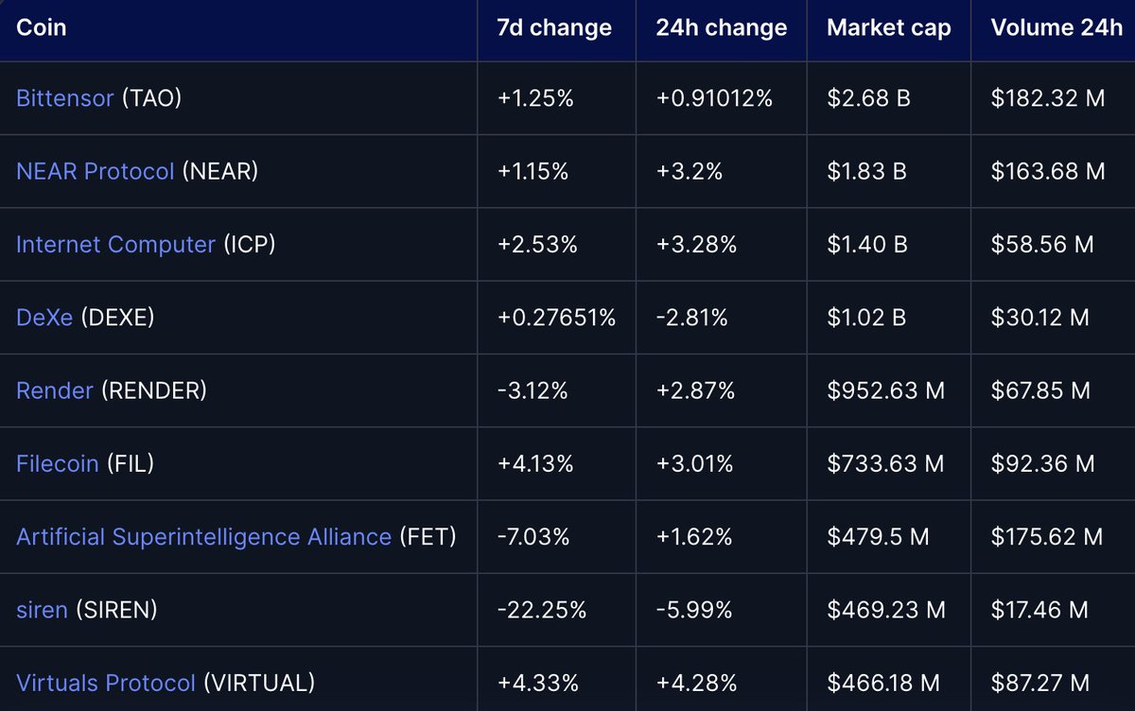Sort by the Market cap header
Viewport: 1135px width, 711px height.
pyautogui.click(x=888, y=27)
